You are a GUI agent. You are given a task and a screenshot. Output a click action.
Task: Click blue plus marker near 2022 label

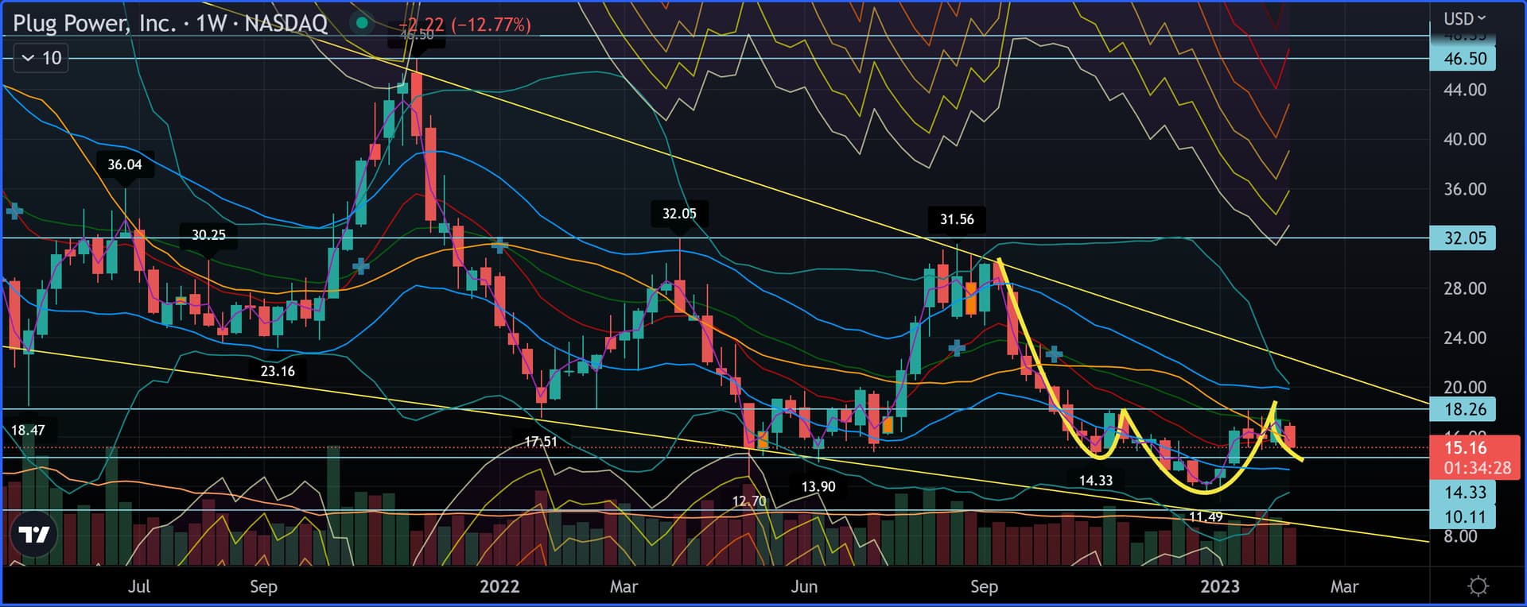[499, 246]
